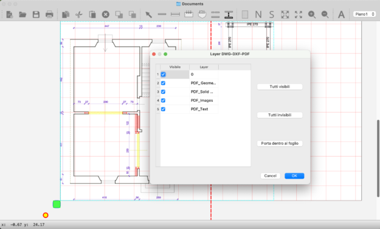
Task: Open a file with the folder icon
Action: [x=22, y=15]
